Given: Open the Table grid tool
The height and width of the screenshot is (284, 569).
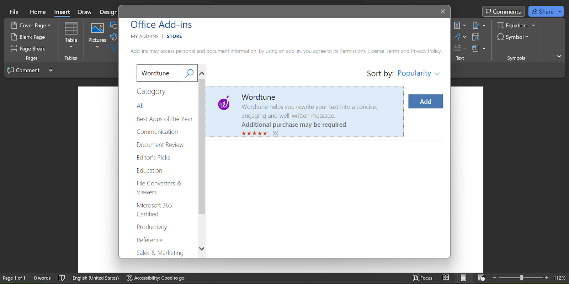Looking at the screenshot, I should pos(71,36).
